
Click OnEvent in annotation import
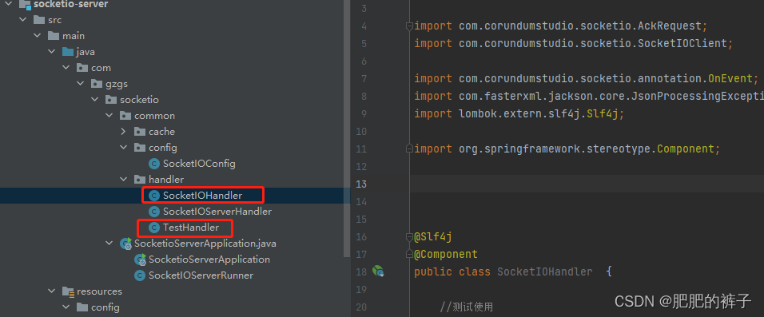pyautogui.click(x=730, y=78)
